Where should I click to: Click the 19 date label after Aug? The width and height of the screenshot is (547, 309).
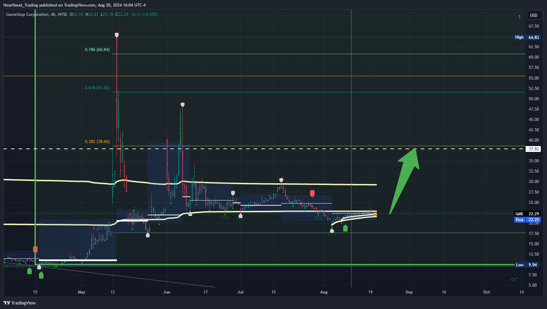pos(370,292)
